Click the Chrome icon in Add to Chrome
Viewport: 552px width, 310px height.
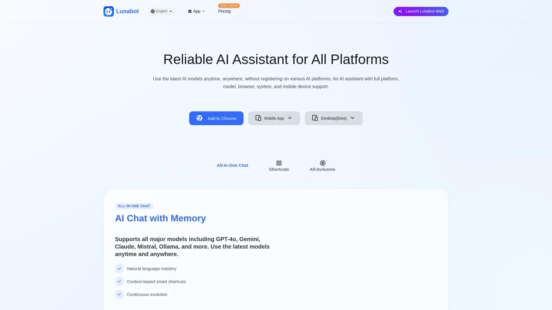point(200,118)
